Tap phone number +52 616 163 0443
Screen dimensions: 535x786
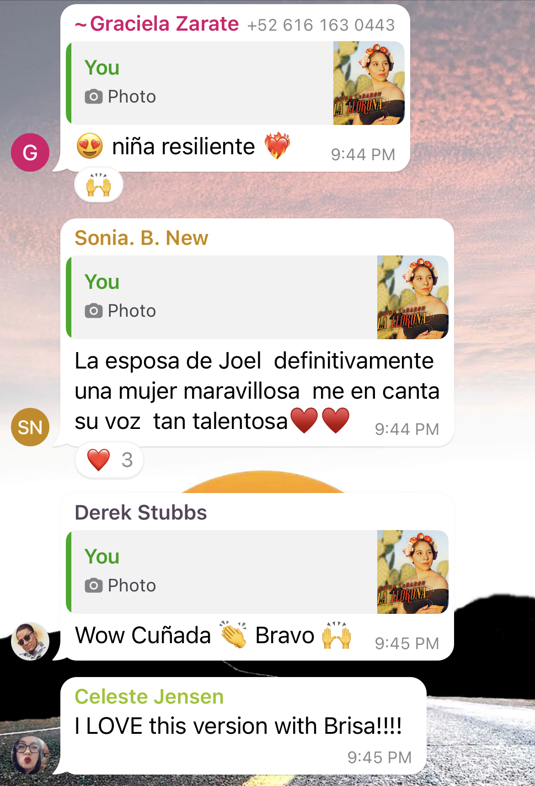point(321,25)
